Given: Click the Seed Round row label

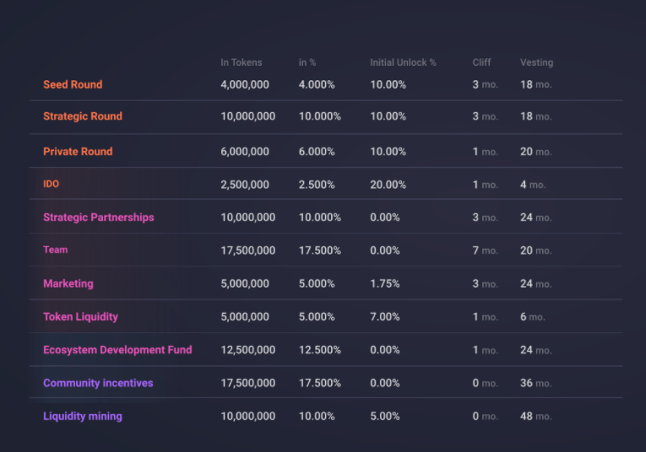Looking at the screenshot, I should click(73, 84).
